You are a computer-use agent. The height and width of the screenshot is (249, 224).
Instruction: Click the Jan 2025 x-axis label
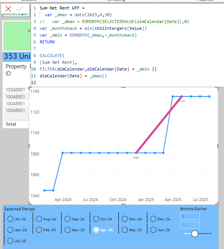tap(146, 200)
